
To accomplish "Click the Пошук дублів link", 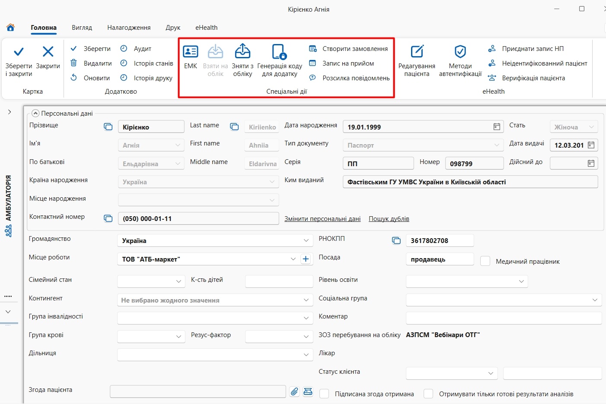I will click(389, 219).
